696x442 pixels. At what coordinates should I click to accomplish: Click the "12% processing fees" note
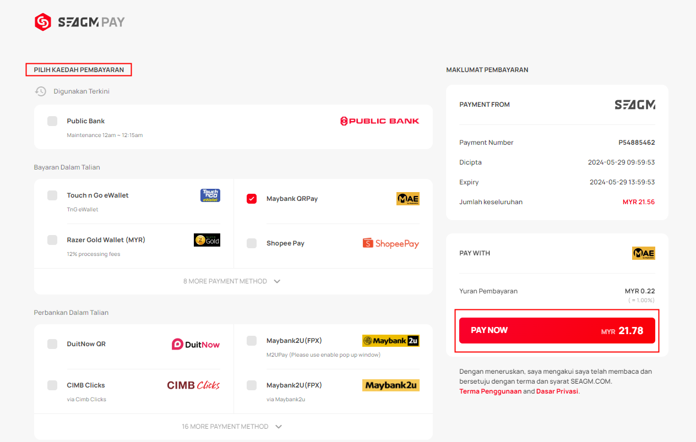[x=94, y=254]
